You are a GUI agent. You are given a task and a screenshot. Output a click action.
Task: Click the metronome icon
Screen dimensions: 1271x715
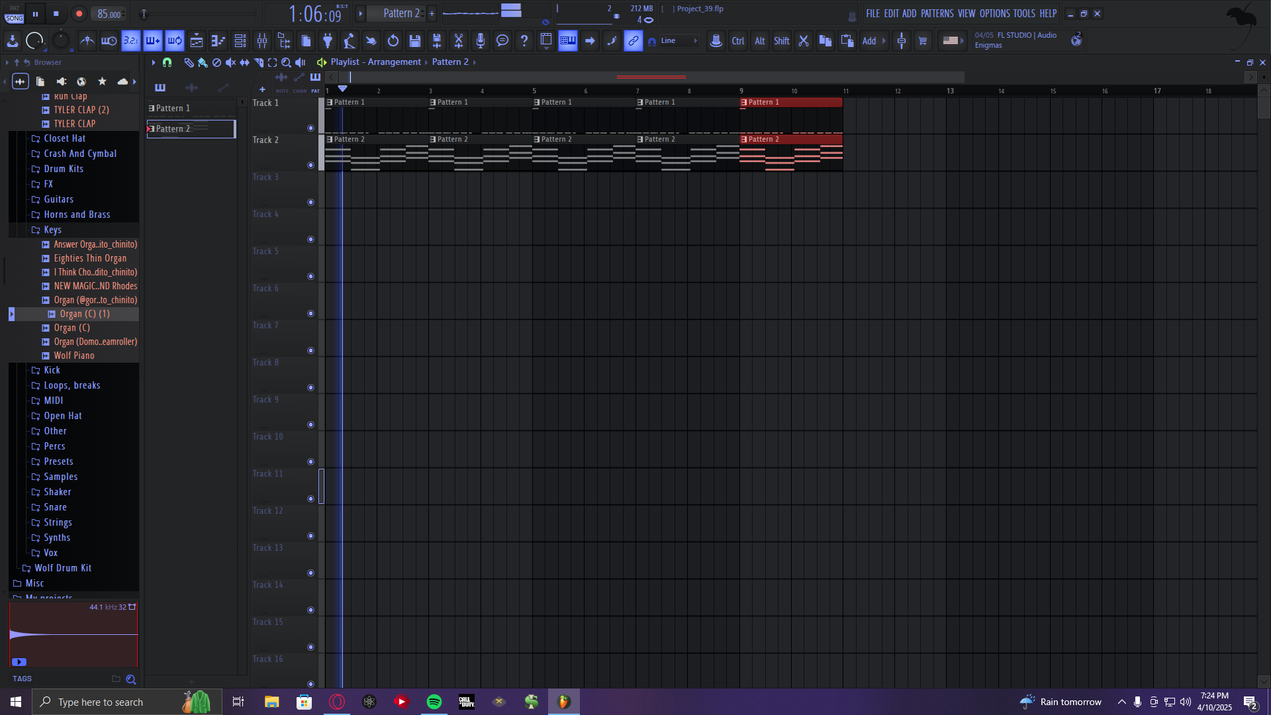coord(87,41)
